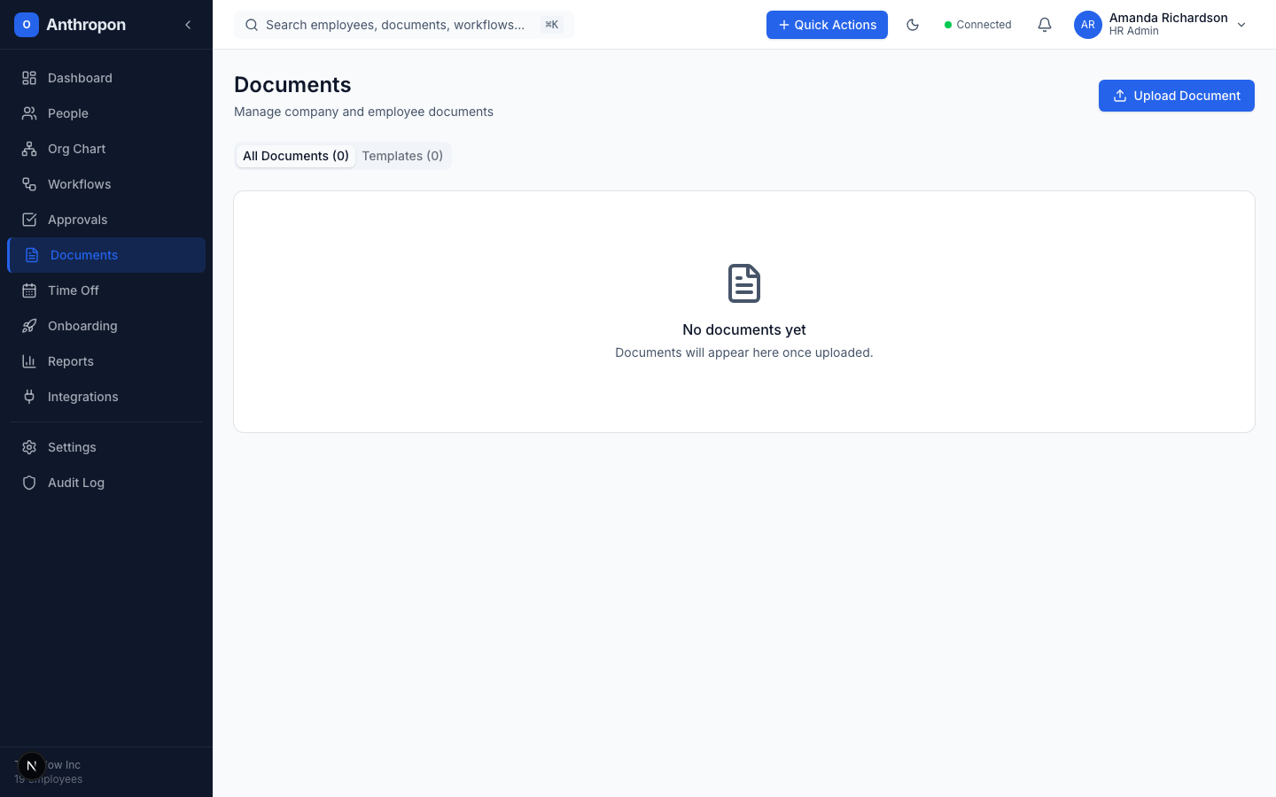Open the notifications bell
The image size is (1276, 797).
click(1045, 25)
